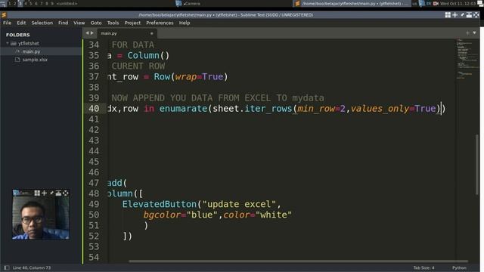
Task: Click the enumarate function call on line 40
Action: pos(183,109)
